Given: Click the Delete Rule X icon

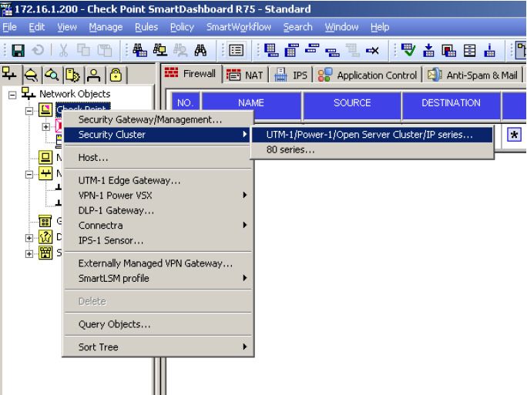Looking at the screenshot, I should (x=372, y=51).
